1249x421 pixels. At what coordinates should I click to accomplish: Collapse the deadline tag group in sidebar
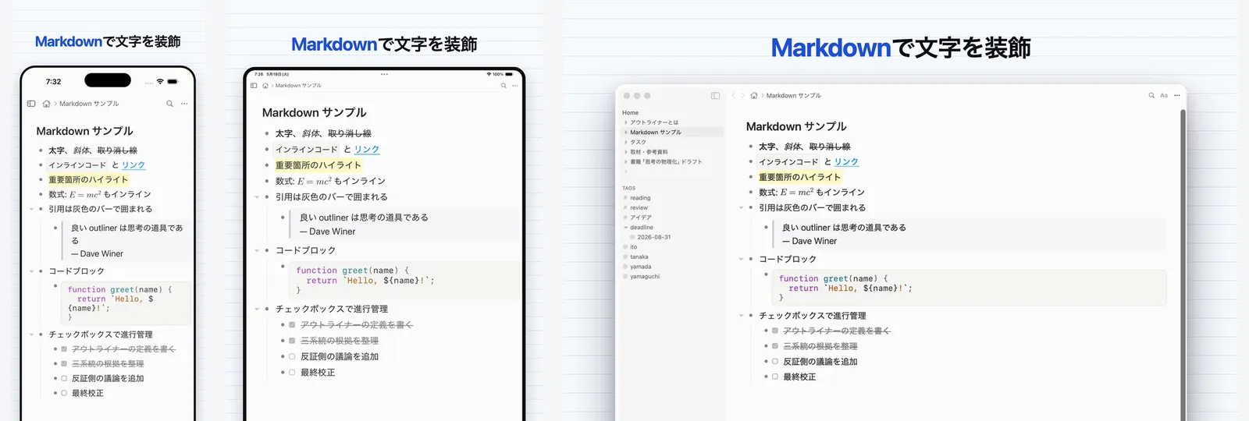(626, 228)
